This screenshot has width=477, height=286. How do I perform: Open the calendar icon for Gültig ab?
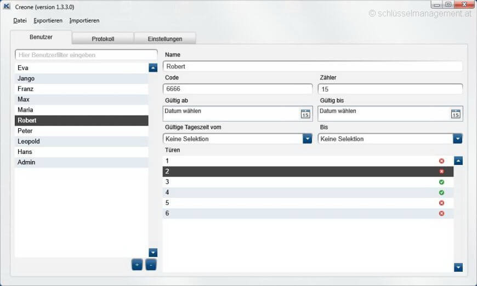tap(305, 114)
